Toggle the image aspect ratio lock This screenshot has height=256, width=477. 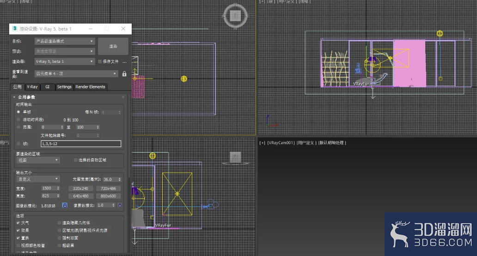[65, 205]
